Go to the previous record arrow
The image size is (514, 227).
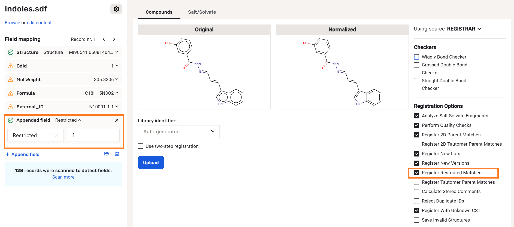tap(104, 39)
